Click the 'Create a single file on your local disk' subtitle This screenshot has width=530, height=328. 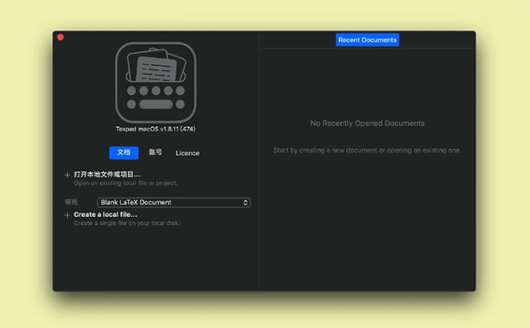(x=126, y=223)
